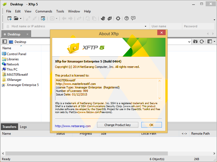Click the right arrow transfer icon
This screenshot has width=217, height=162.
pos(71,18)
